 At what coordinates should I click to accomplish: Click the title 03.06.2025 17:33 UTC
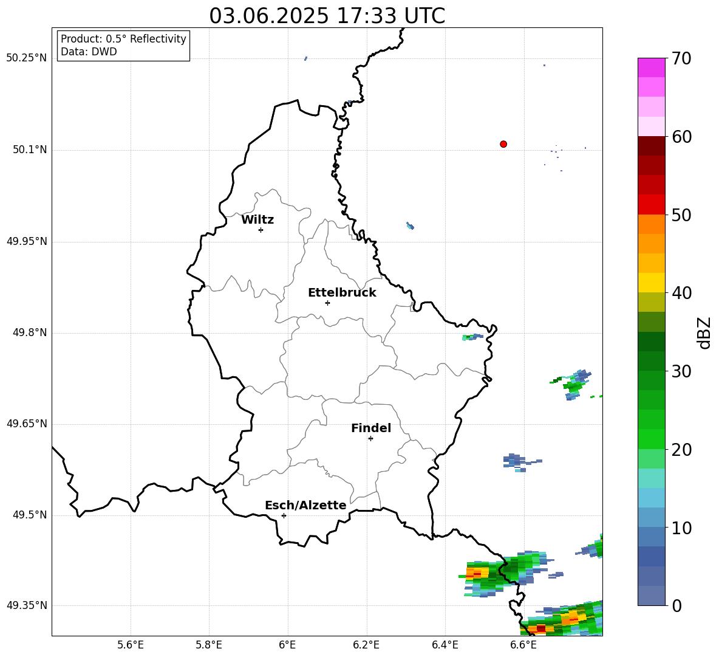[327, 16]
